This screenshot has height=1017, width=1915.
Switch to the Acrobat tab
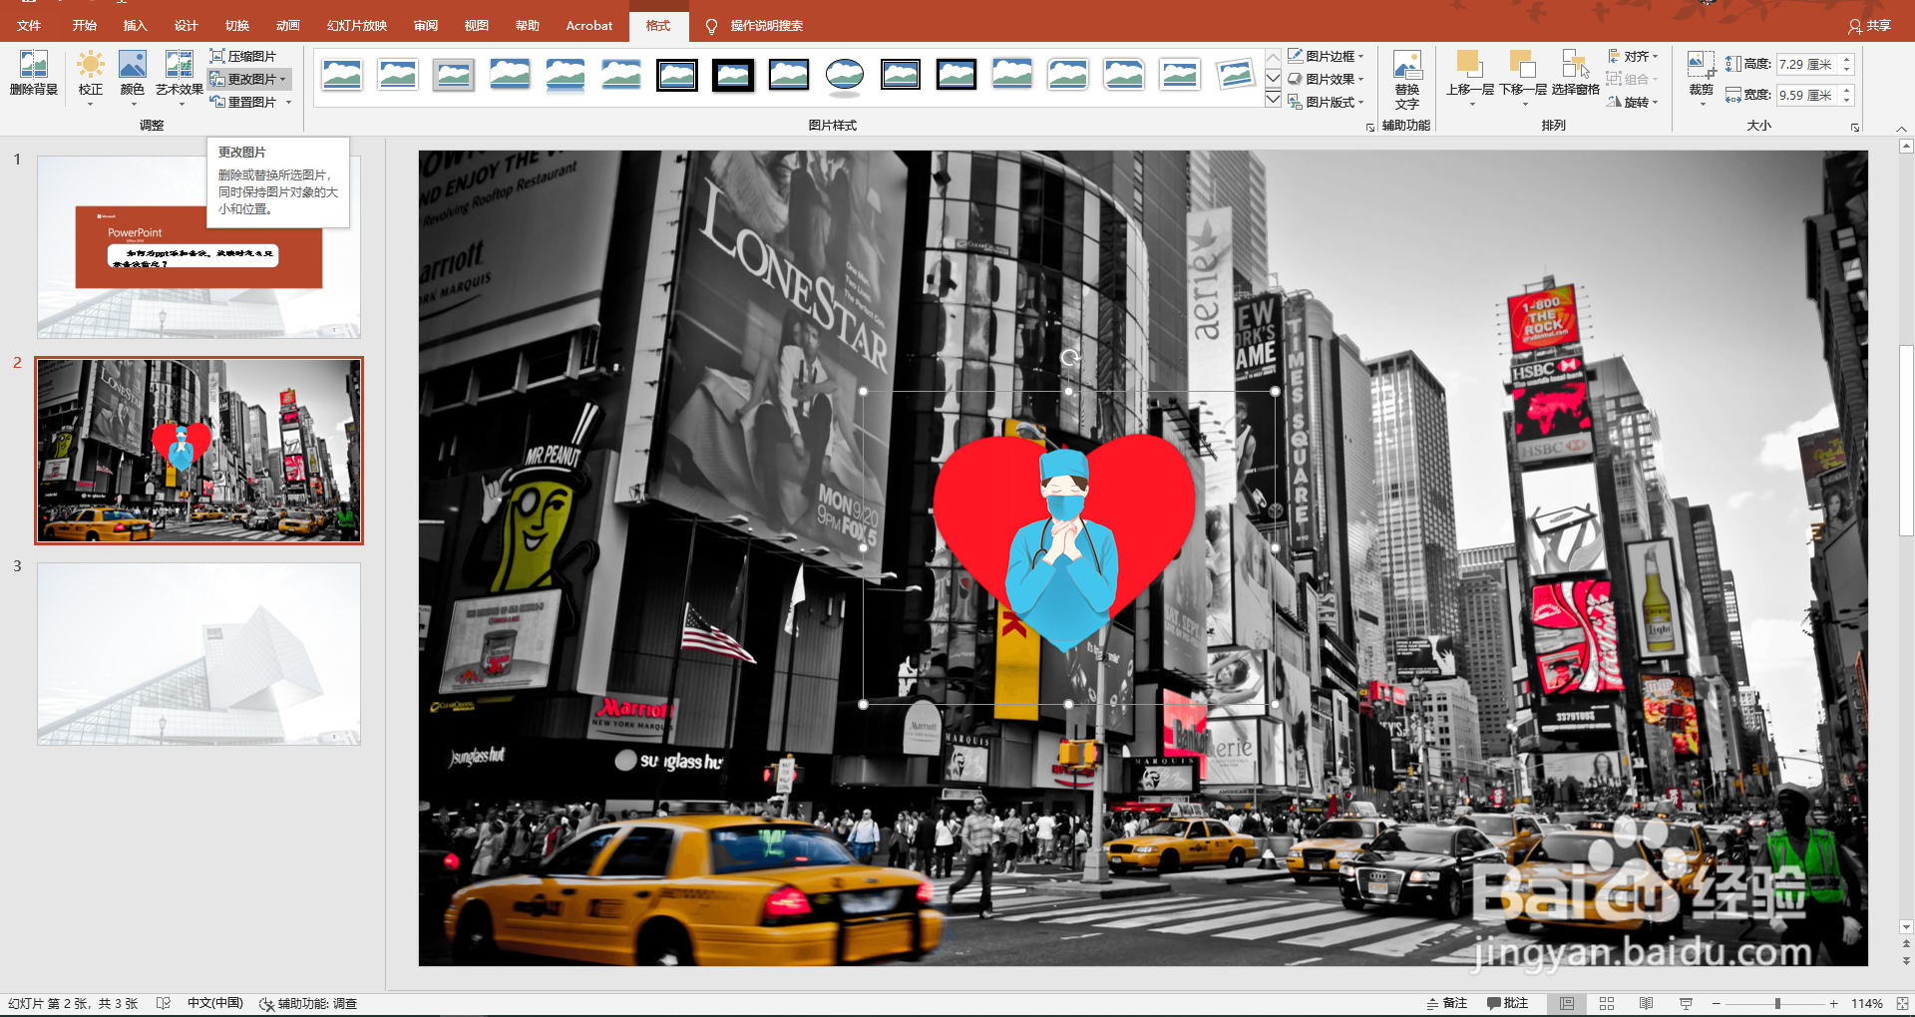pos(589,25)
